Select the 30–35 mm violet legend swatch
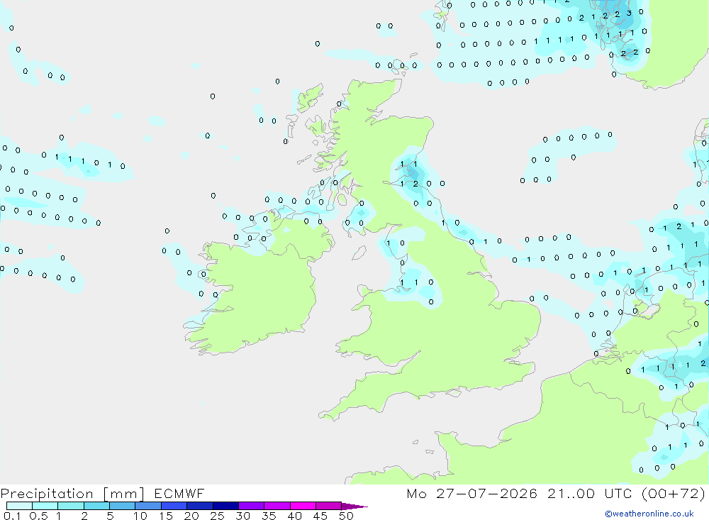Image resolution: width=709 pixels, height=520 pixels. [251, 506]
